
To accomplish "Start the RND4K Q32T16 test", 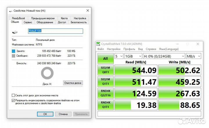I will [105, 93].
